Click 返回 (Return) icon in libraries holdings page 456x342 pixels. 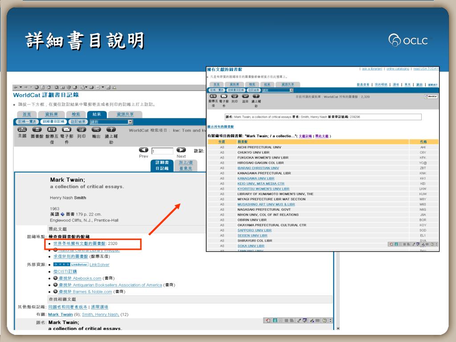245,96
